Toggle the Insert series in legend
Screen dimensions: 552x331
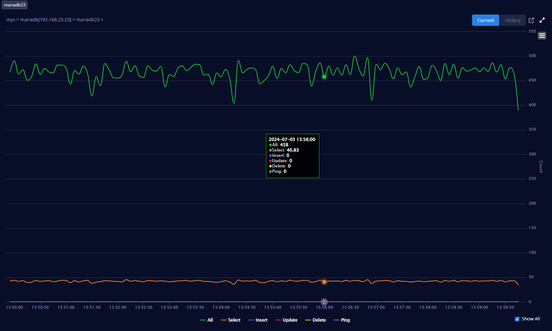[258, 320]
